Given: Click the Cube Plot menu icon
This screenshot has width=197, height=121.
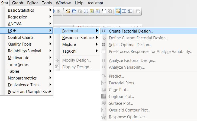Looking at the screenshot, I should [x=104, y=90].
